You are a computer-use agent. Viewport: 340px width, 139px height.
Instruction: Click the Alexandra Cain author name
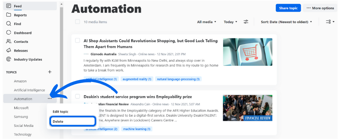pos(141,104)
